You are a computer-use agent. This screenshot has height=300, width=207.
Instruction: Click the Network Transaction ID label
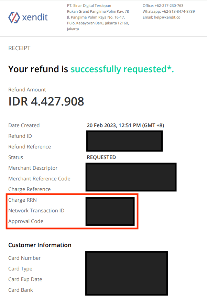[36, 210]
